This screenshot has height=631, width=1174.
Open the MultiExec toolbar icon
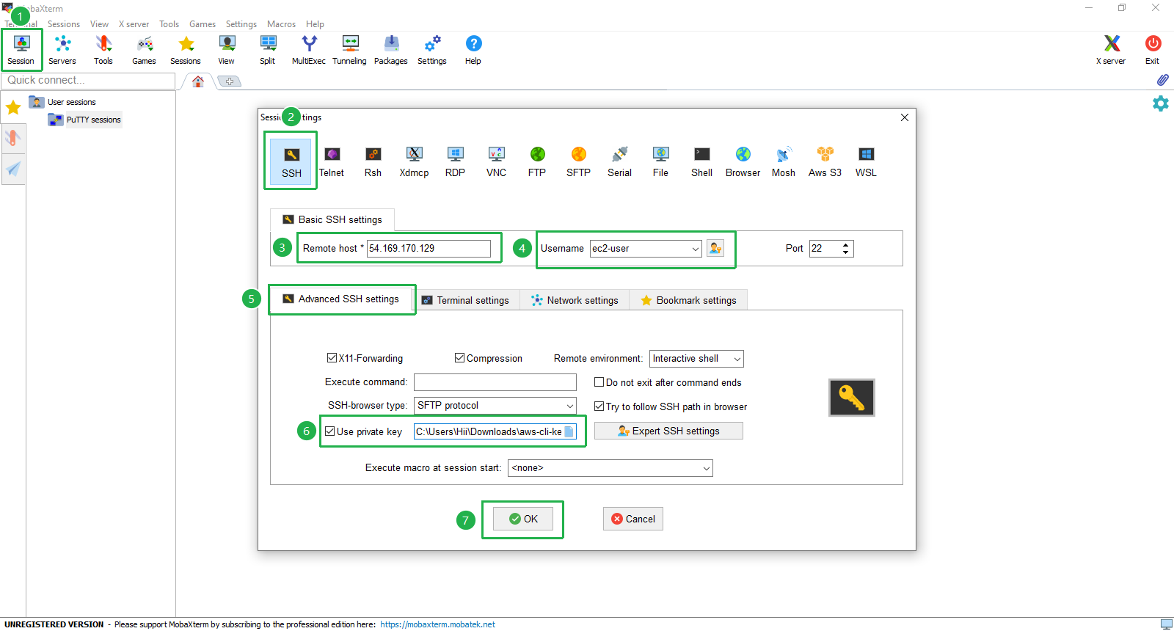click(x=309, y=50)
